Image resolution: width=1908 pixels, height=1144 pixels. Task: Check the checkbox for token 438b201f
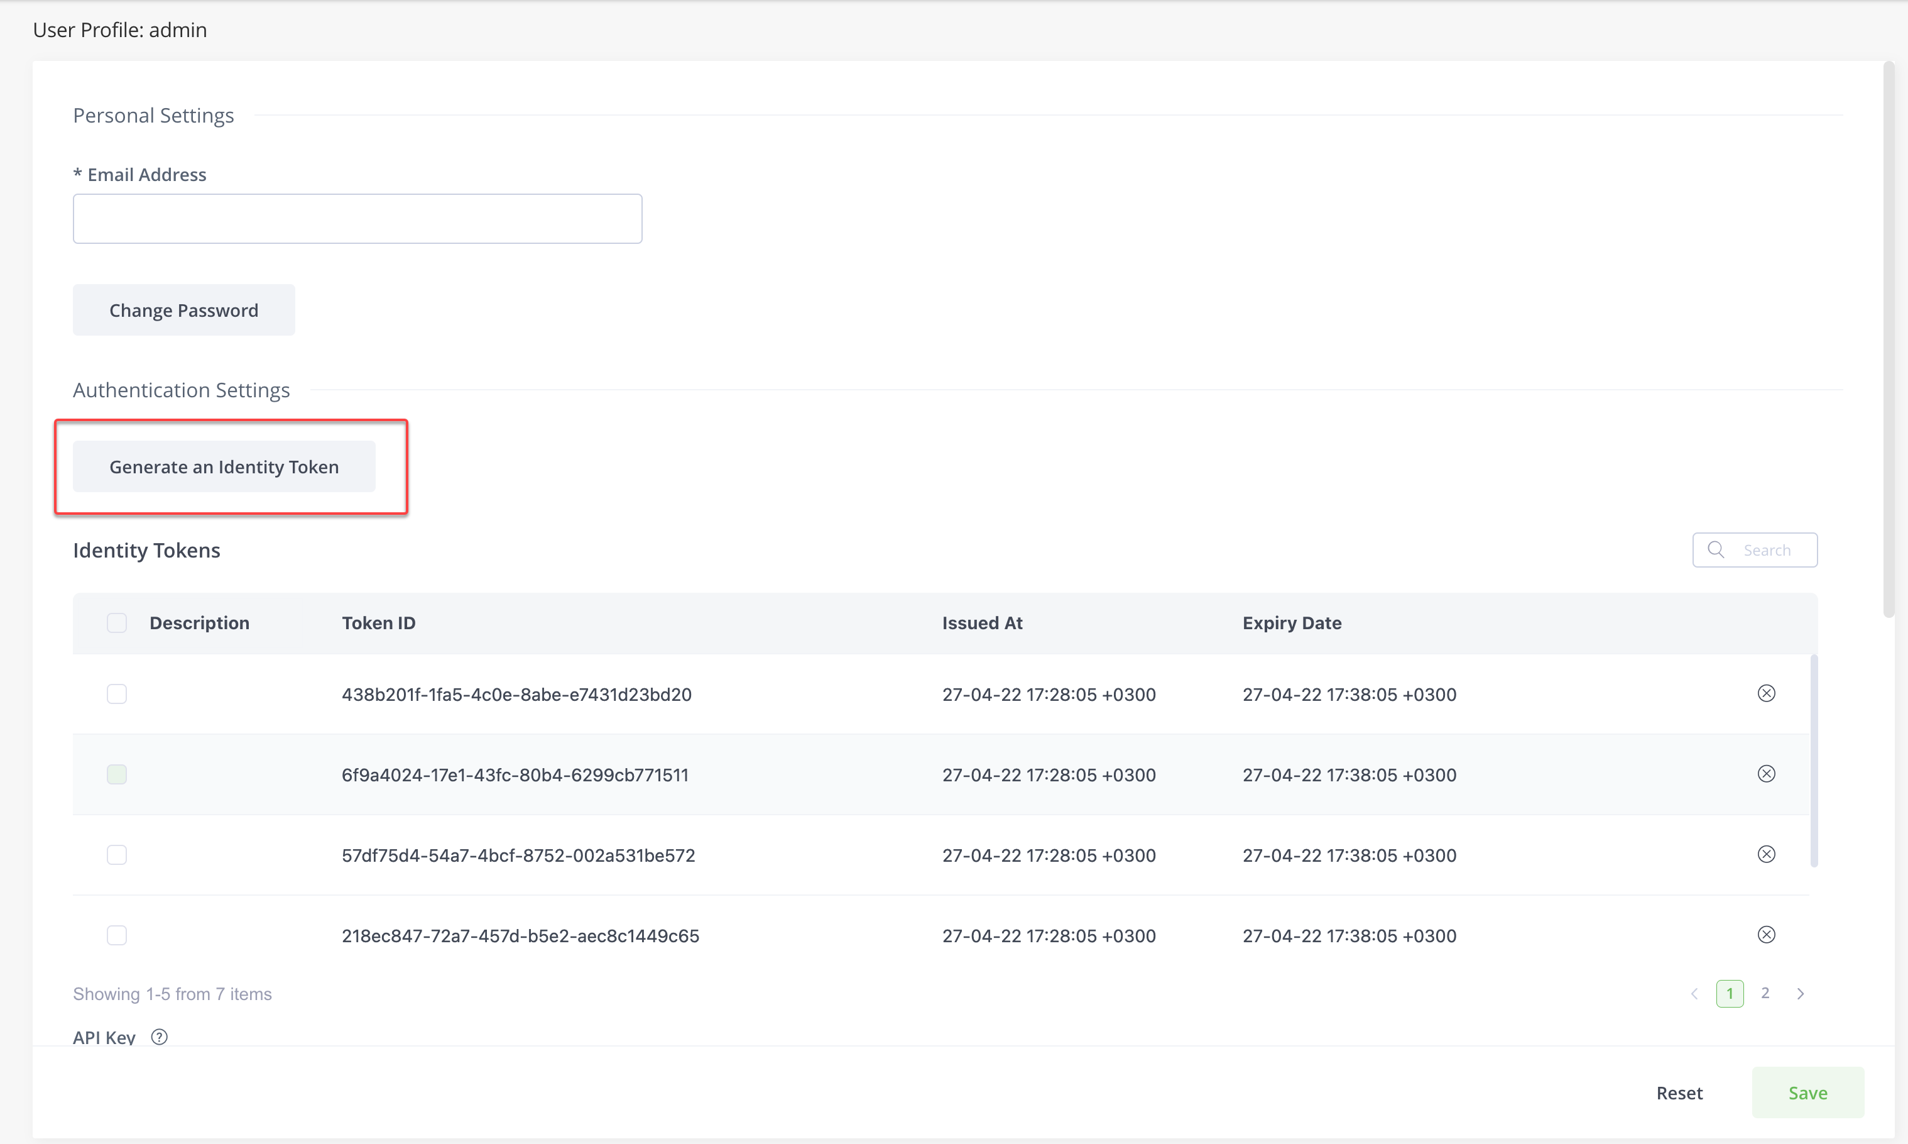point(116,693)
